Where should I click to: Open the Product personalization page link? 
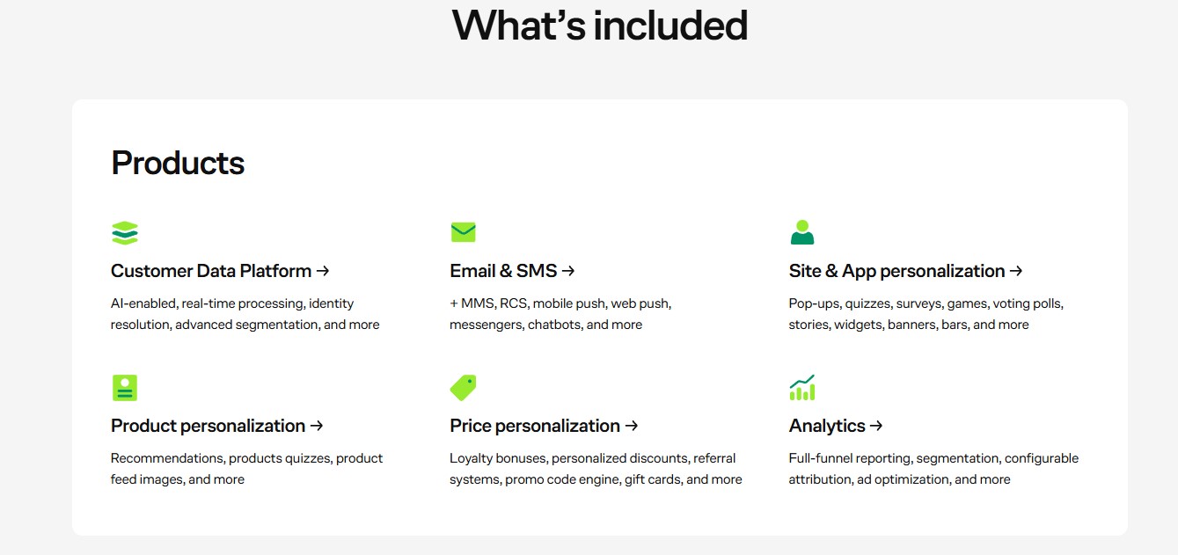[208, 426]
